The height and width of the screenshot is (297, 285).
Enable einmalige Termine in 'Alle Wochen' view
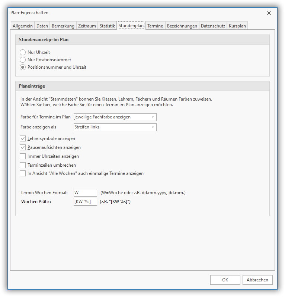coord(23,173)
